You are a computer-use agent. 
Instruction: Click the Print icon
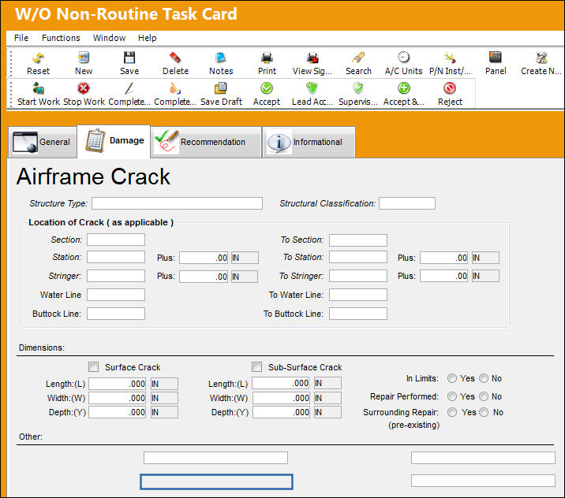[267, 58]
